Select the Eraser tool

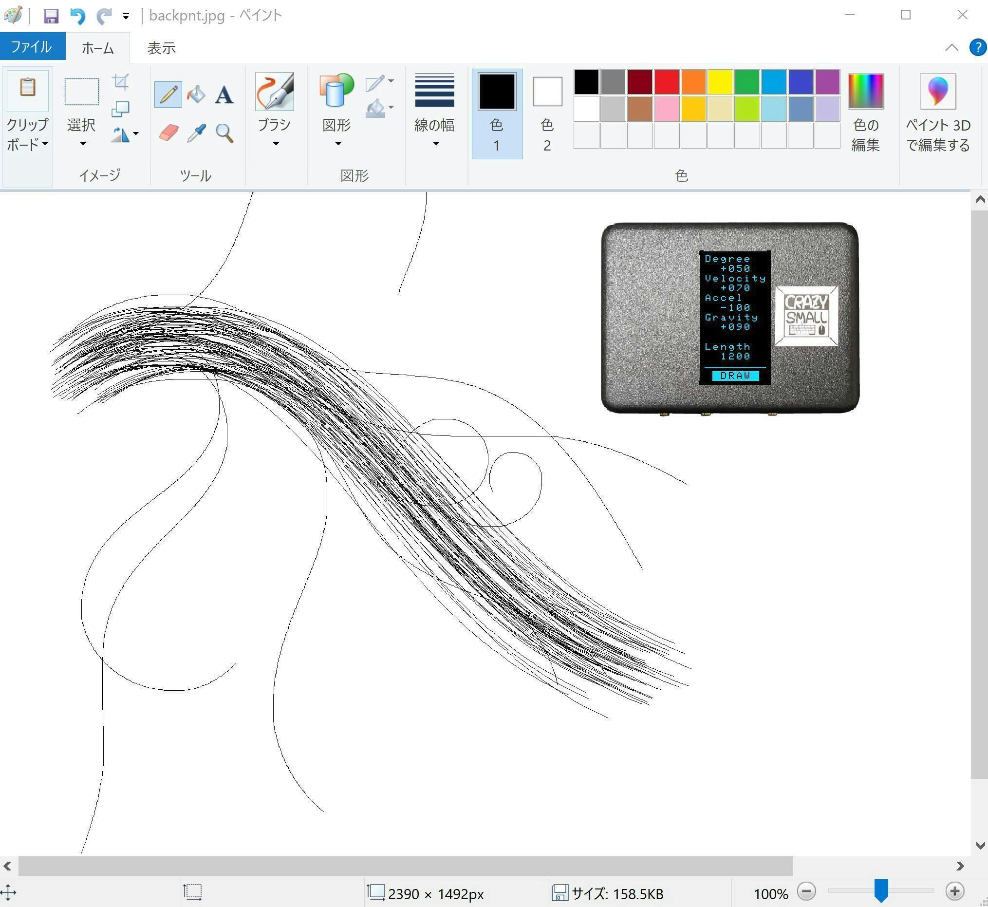pyautogui.click(x=168, y=133)
